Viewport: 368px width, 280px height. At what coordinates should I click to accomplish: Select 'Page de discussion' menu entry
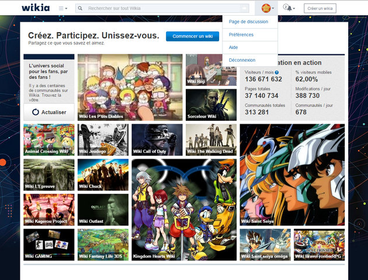coord(250,22)
